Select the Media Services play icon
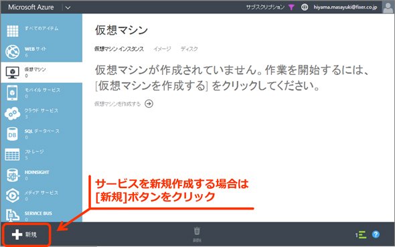 [12, 195]
